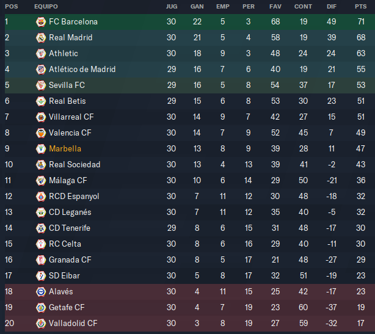The width and height of the screenshot is (375, 334).
Task: Open the Getafe CF team link
Action: click(x=67, y=308)
